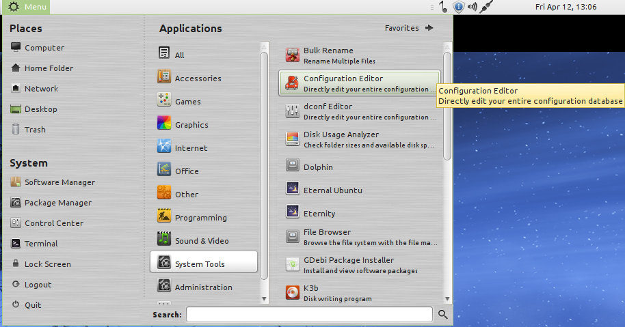The height and width of the screenshot is (327, 625).
Task: Click the Menu button in panel
Action: pos(27,7)
